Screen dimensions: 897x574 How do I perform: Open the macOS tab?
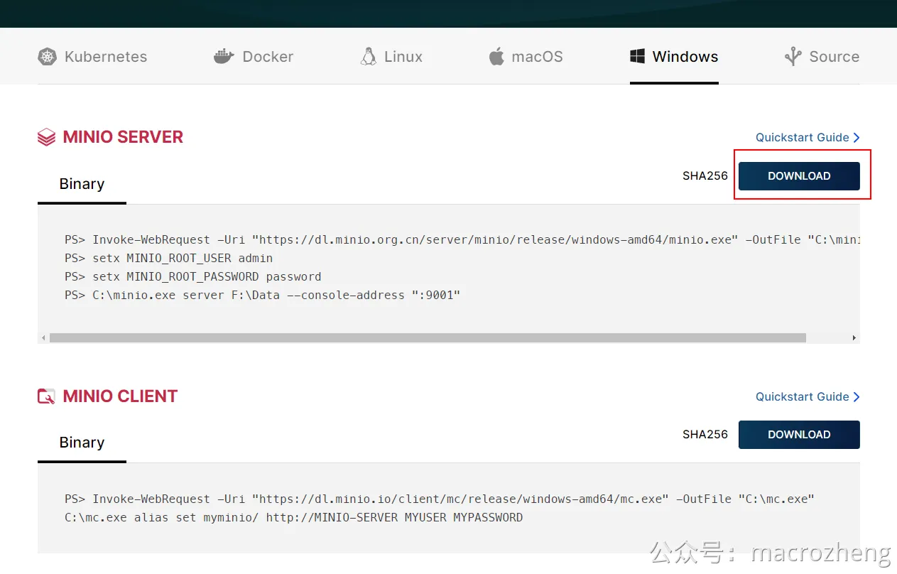tap(526, 57)
